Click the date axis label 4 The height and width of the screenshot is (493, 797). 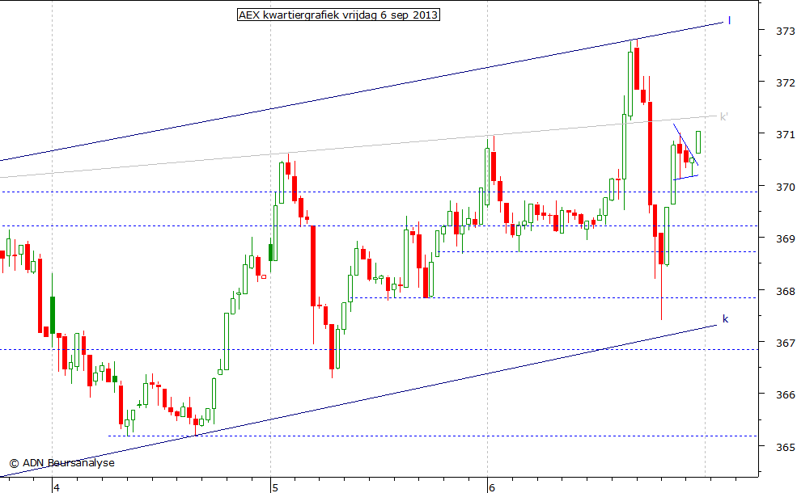tap(57, 488)
